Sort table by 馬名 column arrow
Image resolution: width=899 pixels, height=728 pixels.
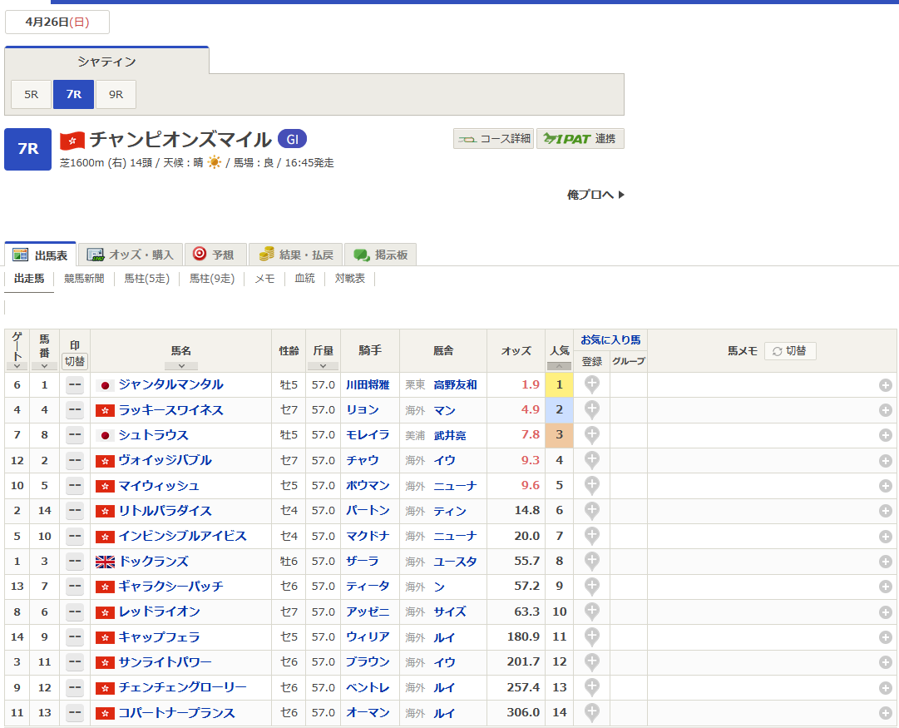coord(181,366)
